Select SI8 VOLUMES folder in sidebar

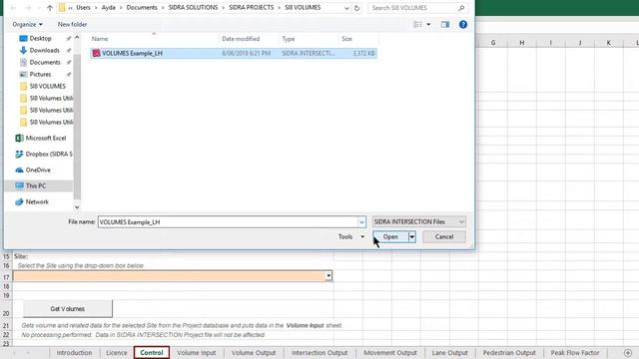click(47, 87)
